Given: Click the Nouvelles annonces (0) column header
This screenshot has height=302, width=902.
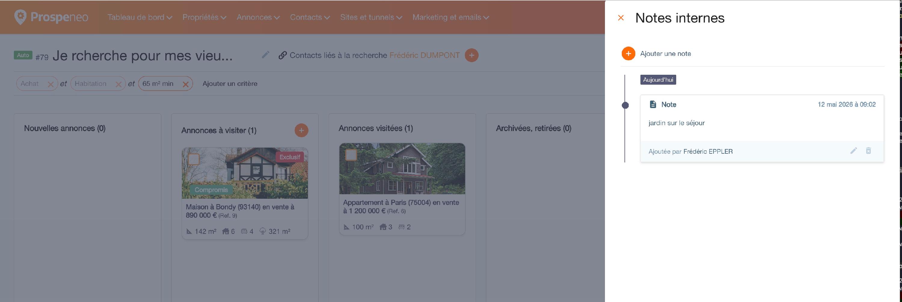Looking at the screenshot, I should [x=65, y=128].
